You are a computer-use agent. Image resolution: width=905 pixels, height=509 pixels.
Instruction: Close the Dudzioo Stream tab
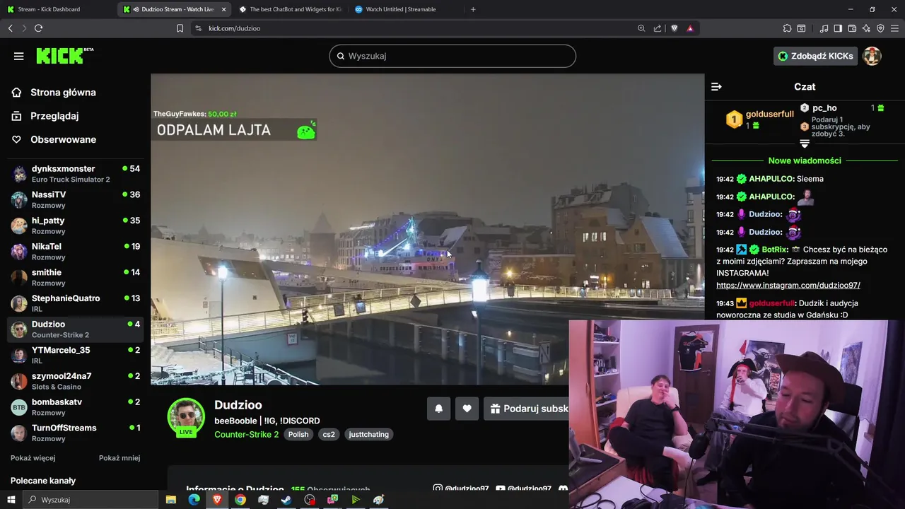(224, 9)
